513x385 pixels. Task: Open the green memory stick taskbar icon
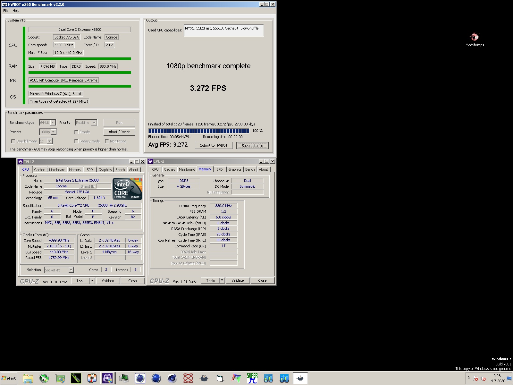coord(76,378)
